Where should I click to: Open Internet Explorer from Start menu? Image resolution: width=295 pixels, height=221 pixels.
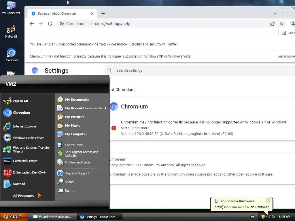point(27,126)
